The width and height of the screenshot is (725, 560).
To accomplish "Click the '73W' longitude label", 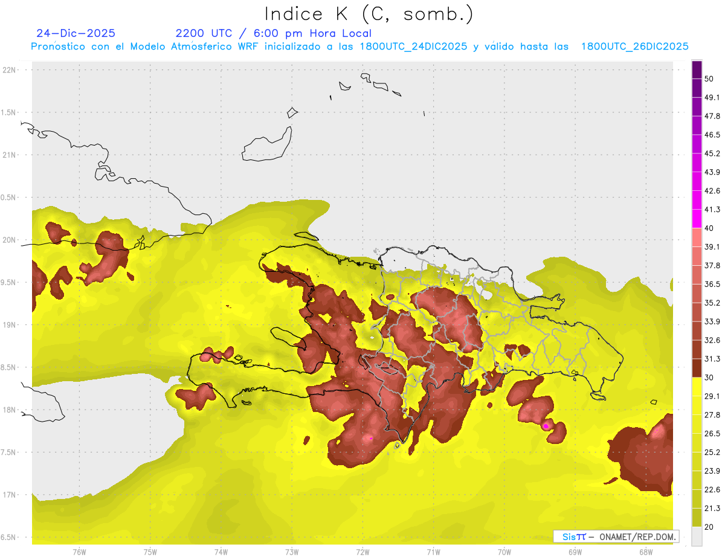I will coord(292,552).
